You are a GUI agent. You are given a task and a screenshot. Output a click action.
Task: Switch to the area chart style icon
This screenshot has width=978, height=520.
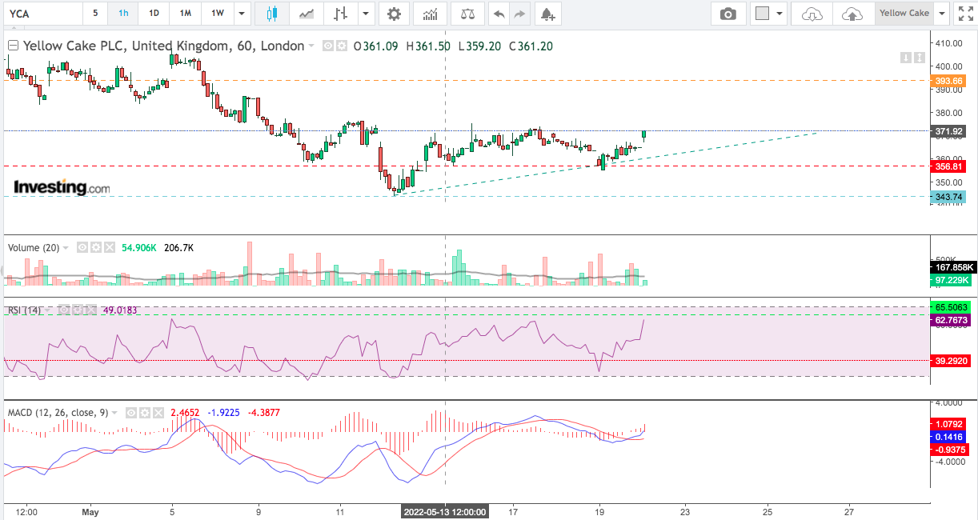pyautogui.click(x=307, y=14)
